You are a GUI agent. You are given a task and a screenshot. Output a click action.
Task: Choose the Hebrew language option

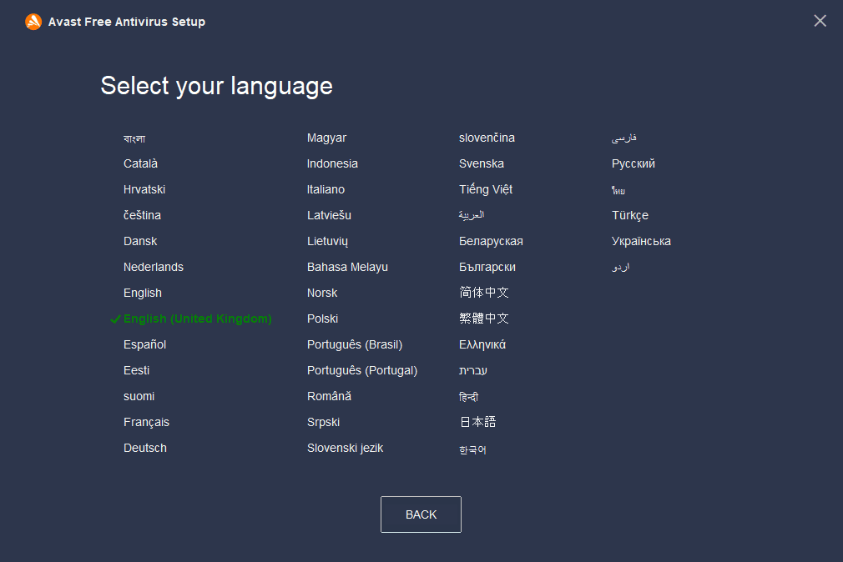[473, 370]
